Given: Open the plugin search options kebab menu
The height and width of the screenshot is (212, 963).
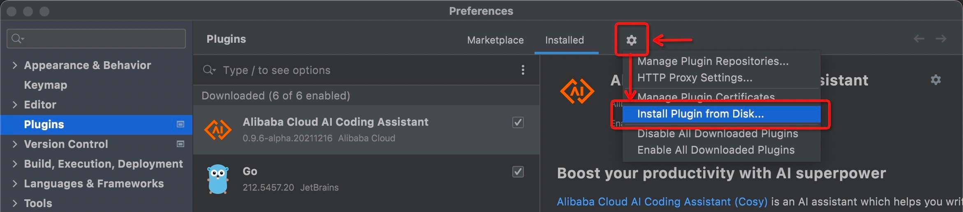Looking at the screenshot, I should [x=523, y=70].
